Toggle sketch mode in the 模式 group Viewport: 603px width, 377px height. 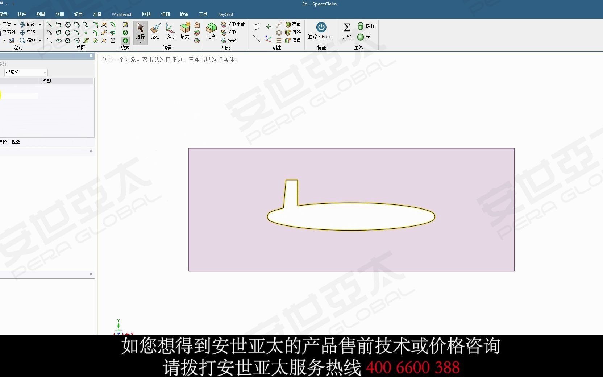coord(125,25)
